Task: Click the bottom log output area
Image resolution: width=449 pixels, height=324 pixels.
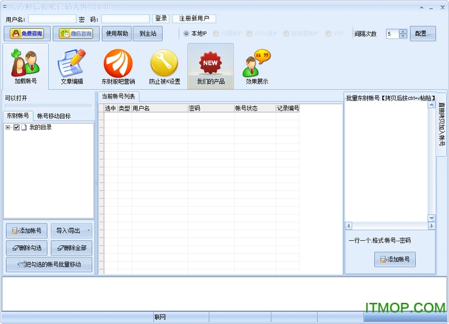Action: (224, 294)
